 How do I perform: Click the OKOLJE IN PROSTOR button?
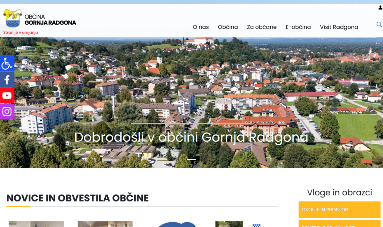339,209
